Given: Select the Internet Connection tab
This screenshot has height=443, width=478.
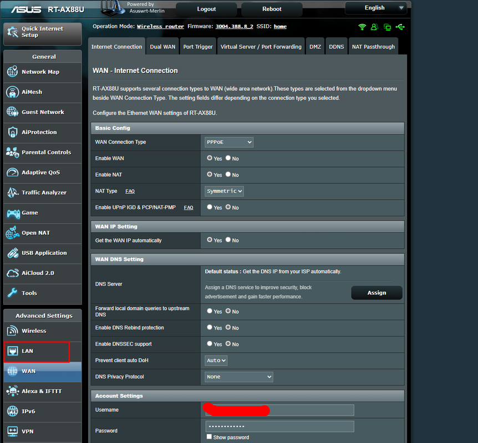Looking at the screenshot, I should tap(117, 47).
